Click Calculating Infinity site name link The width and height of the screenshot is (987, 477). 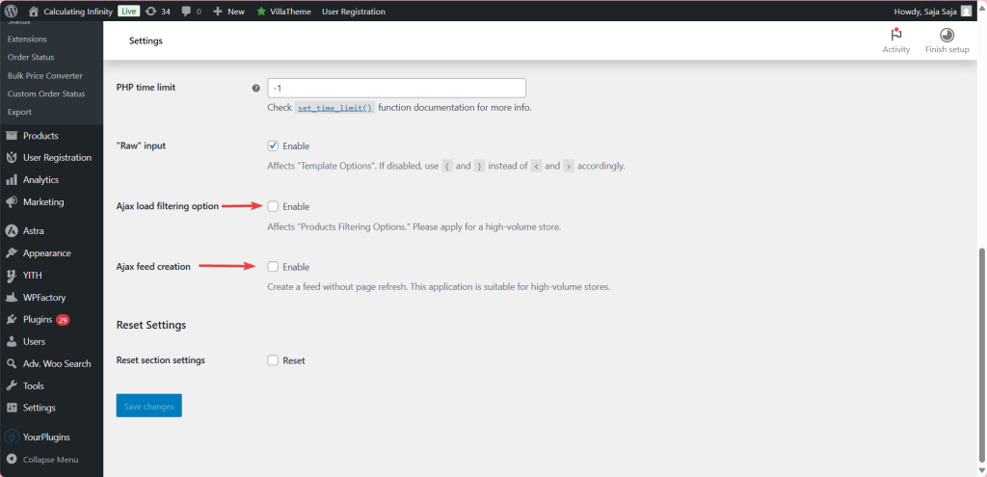pos(78,12)
